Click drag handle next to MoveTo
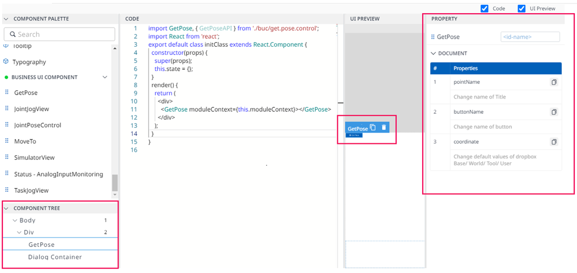Image resolution: width=577 pixels, height=273 pixels. click(x=7, y=141)
